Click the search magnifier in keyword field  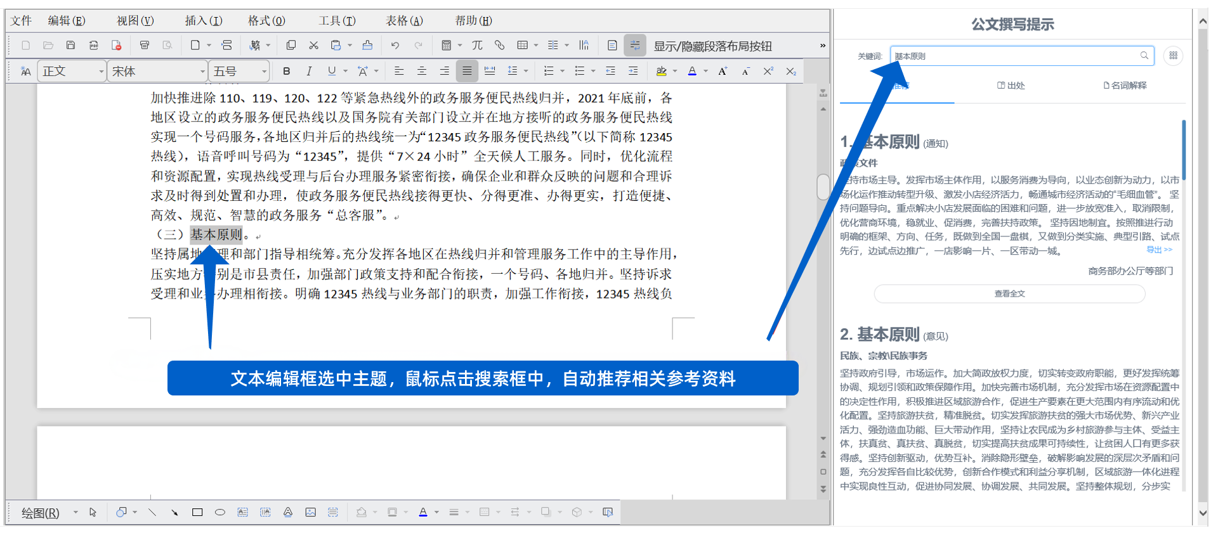point(1144,56)
